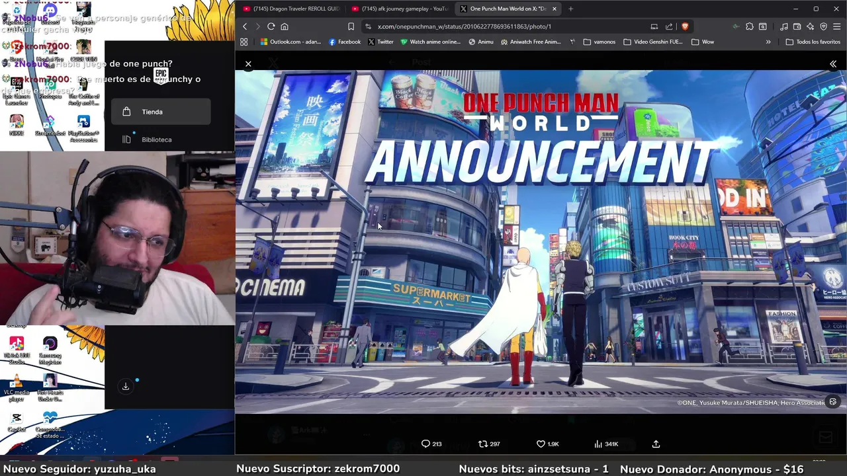View post analytics showing 341K views
The width and height of the screenshot is (847, 476).
coord(606,444)
